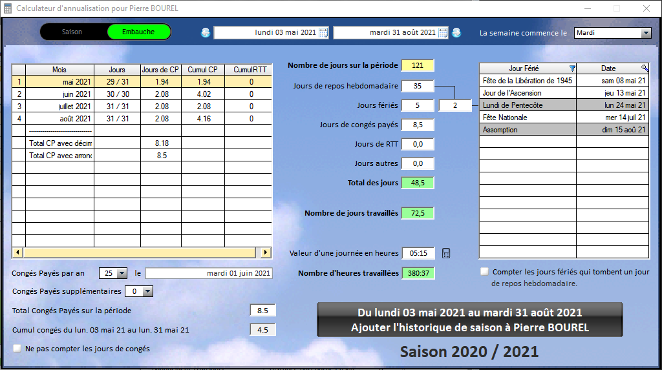Open calendar picker for mardi 31 août 2021
Viewport: 662px width, 370px height.
click(443, 32)
